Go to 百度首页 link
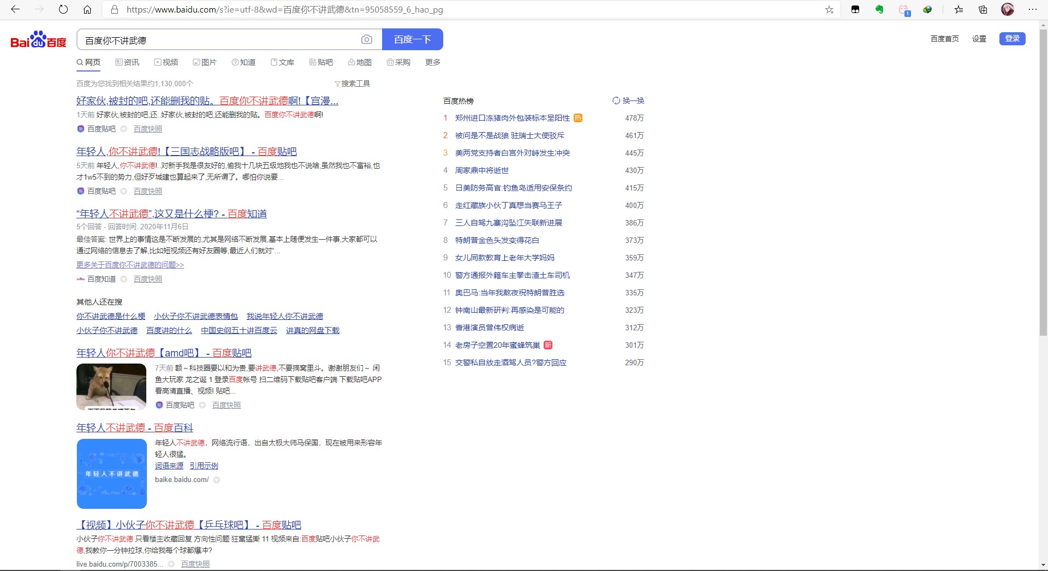Image resolution: width=1048 pixels, height=571 pixels. pos(945,39)
